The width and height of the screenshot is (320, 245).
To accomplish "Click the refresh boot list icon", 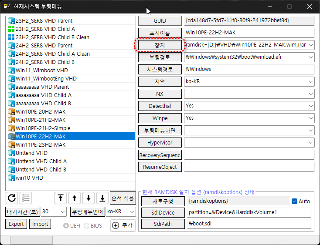I will (12, 198).
